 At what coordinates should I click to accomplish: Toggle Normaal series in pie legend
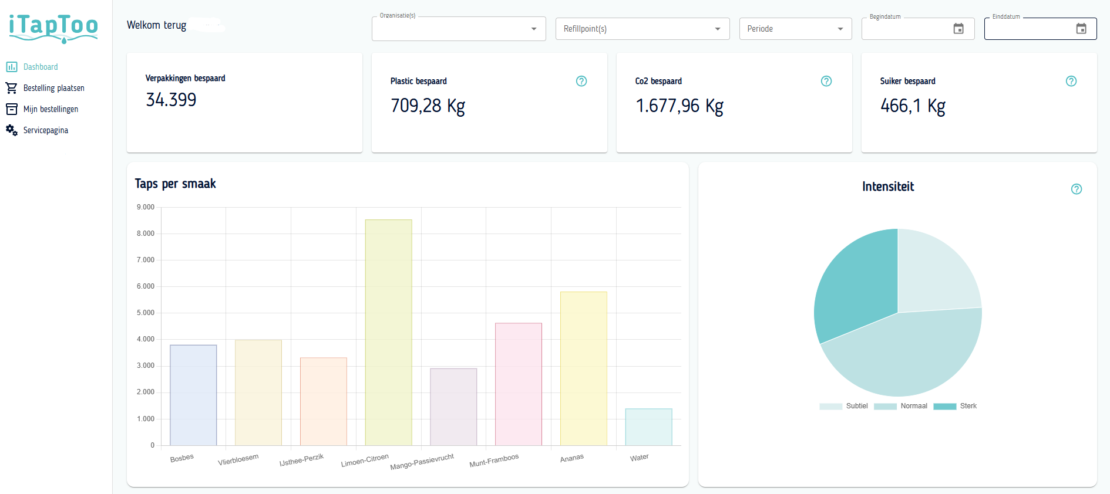click(x=900, y=406)
